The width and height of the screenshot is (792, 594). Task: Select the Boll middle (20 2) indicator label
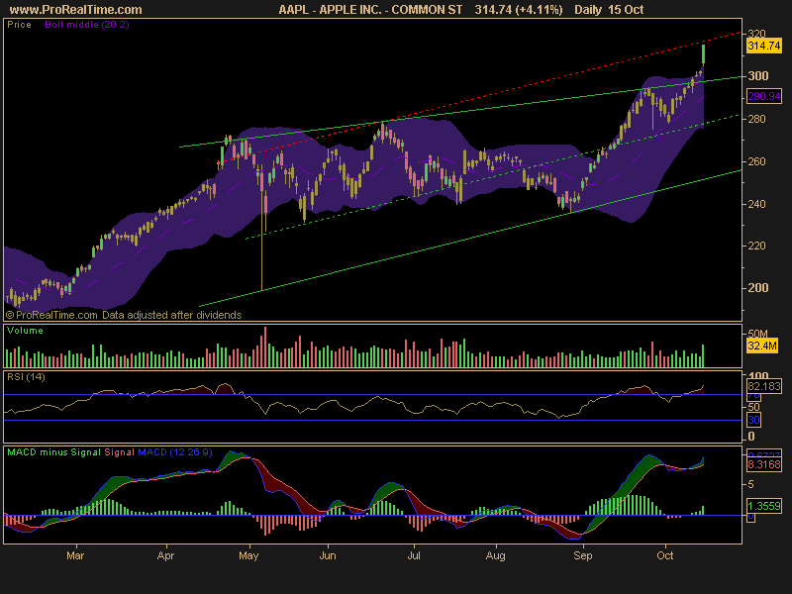click(87, 24)
